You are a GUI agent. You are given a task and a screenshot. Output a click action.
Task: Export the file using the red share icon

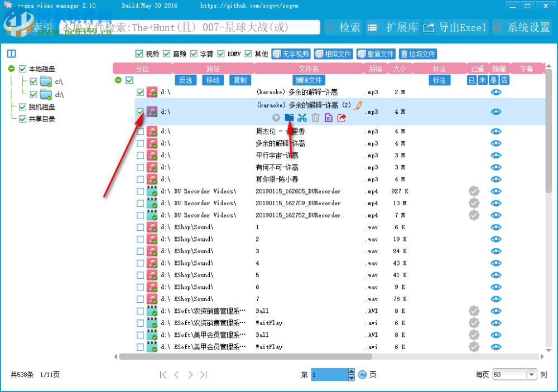pyautogui.click(x=342, y=118)
